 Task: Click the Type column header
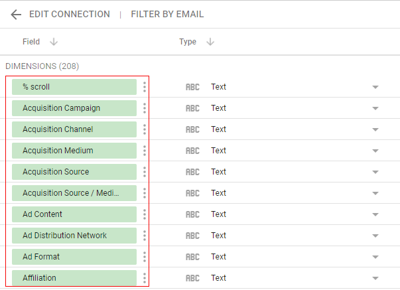click(188, 42)
